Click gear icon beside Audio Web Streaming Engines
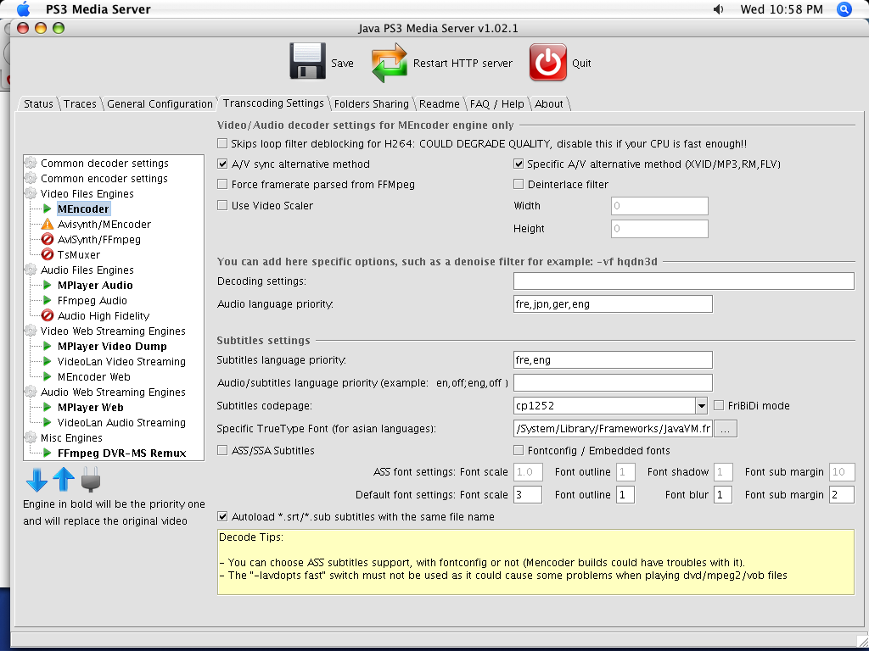Viewport: 869px width, 651px height. (x=31, y=392)
